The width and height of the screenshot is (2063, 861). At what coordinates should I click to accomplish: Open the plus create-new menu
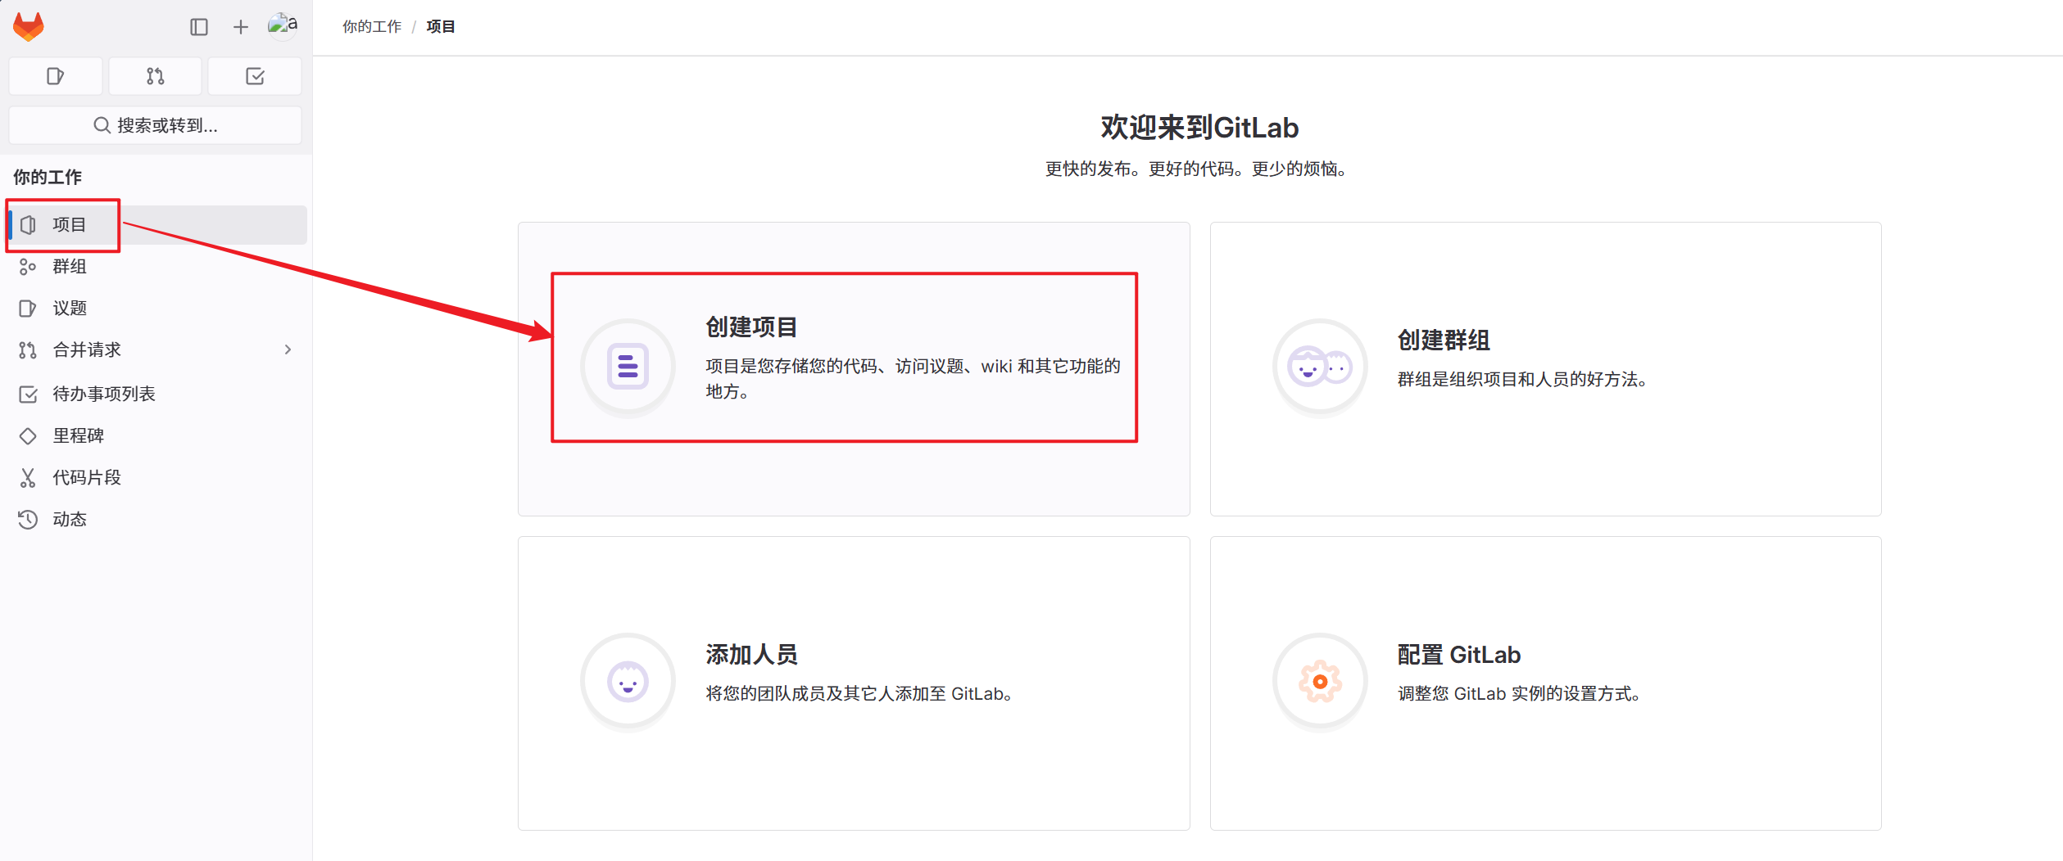point(240,27)
